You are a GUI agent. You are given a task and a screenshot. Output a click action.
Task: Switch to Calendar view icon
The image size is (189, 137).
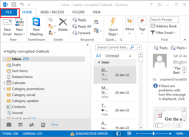pyautogui.click(x=20, y=125)
